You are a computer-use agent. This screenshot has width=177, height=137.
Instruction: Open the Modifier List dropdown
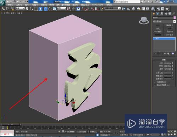click(x=164, y=21)
